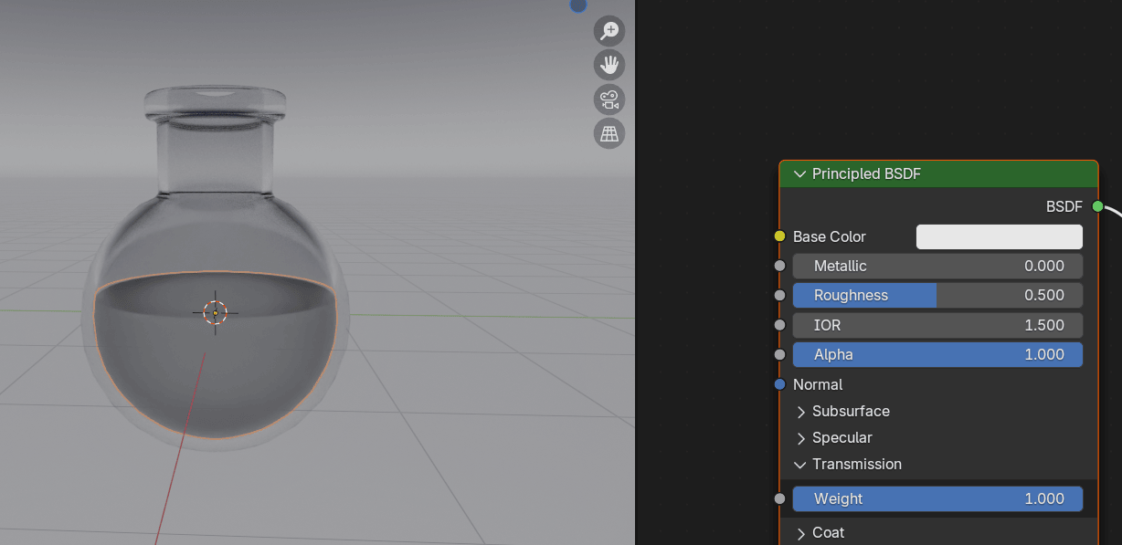This screenshot has width=1122, height=545.
Task: Expand the Subsurface section
Action: coord(801,412)
